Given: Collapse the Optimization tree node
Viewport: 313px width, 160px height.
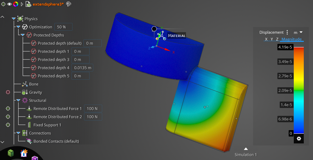Looking at the screenshot, I should (x=18, y=27).
